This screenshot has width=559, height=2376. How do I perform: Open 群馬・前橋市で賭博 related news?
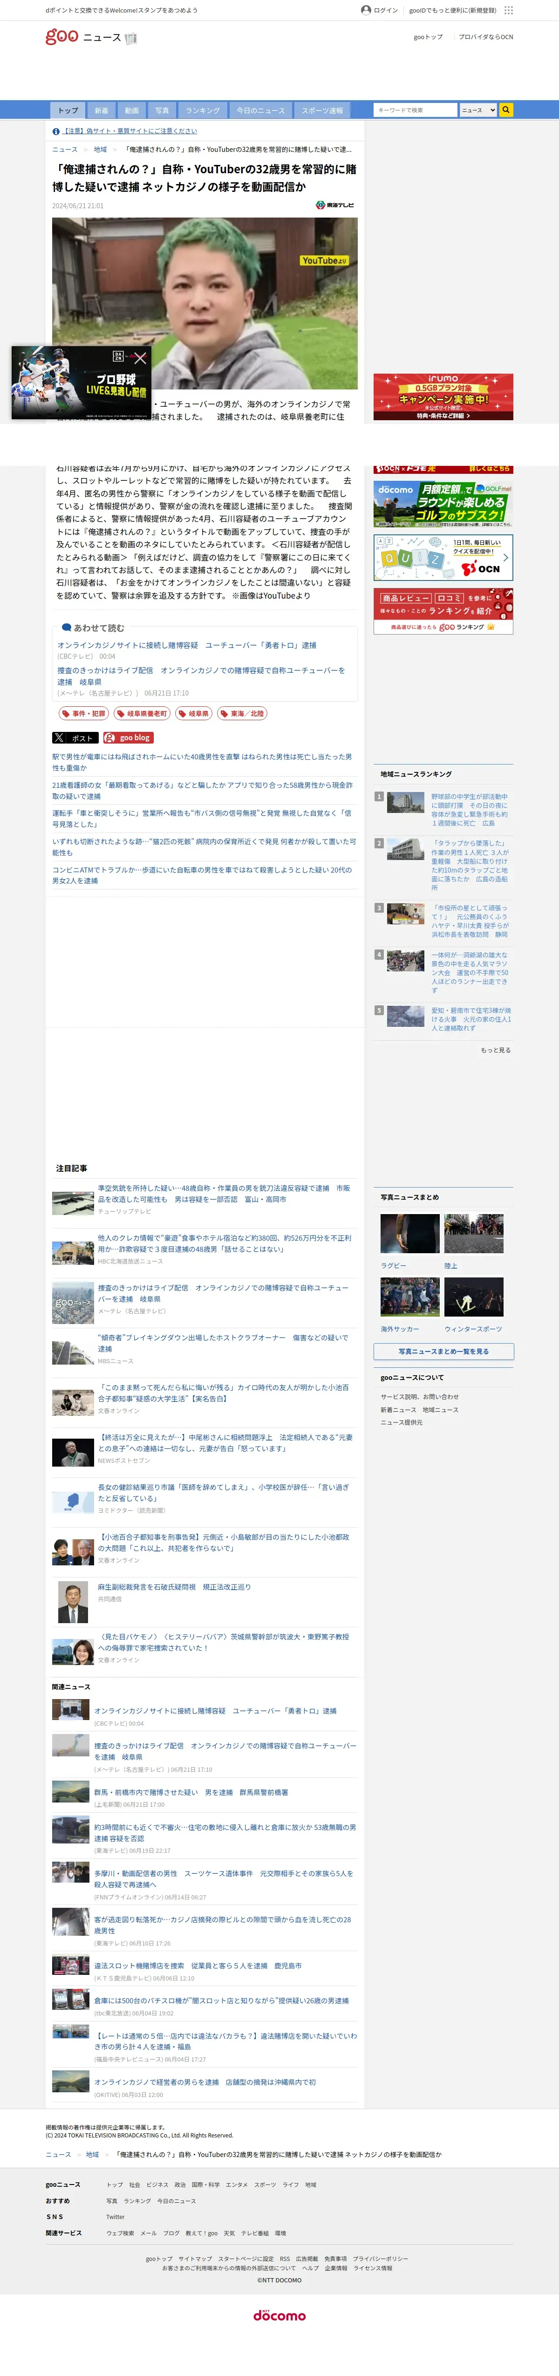tap(191, 1792)
